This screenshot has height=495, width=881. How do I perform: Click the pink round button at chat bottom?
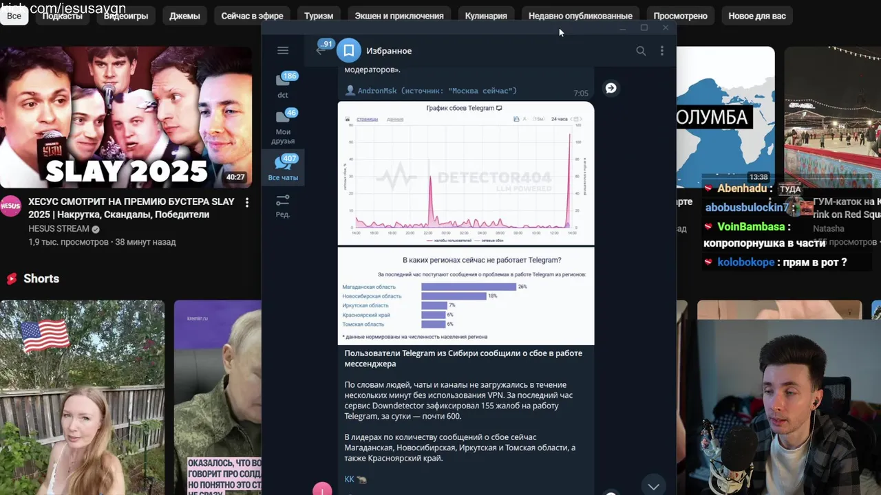(322, 489)
